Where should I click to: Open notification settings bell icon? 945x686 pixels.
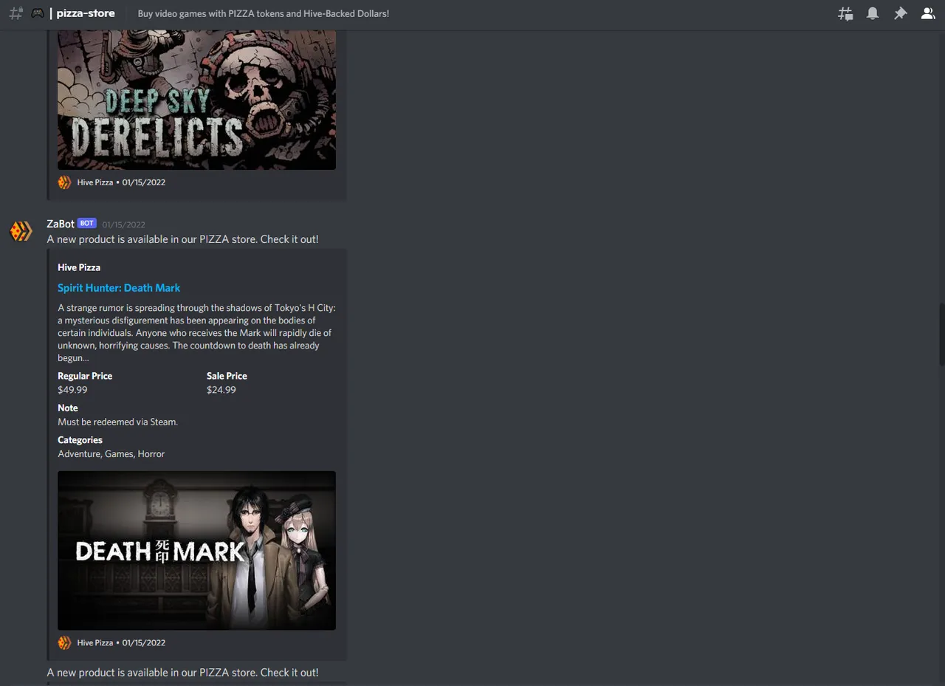click(873, 13)
